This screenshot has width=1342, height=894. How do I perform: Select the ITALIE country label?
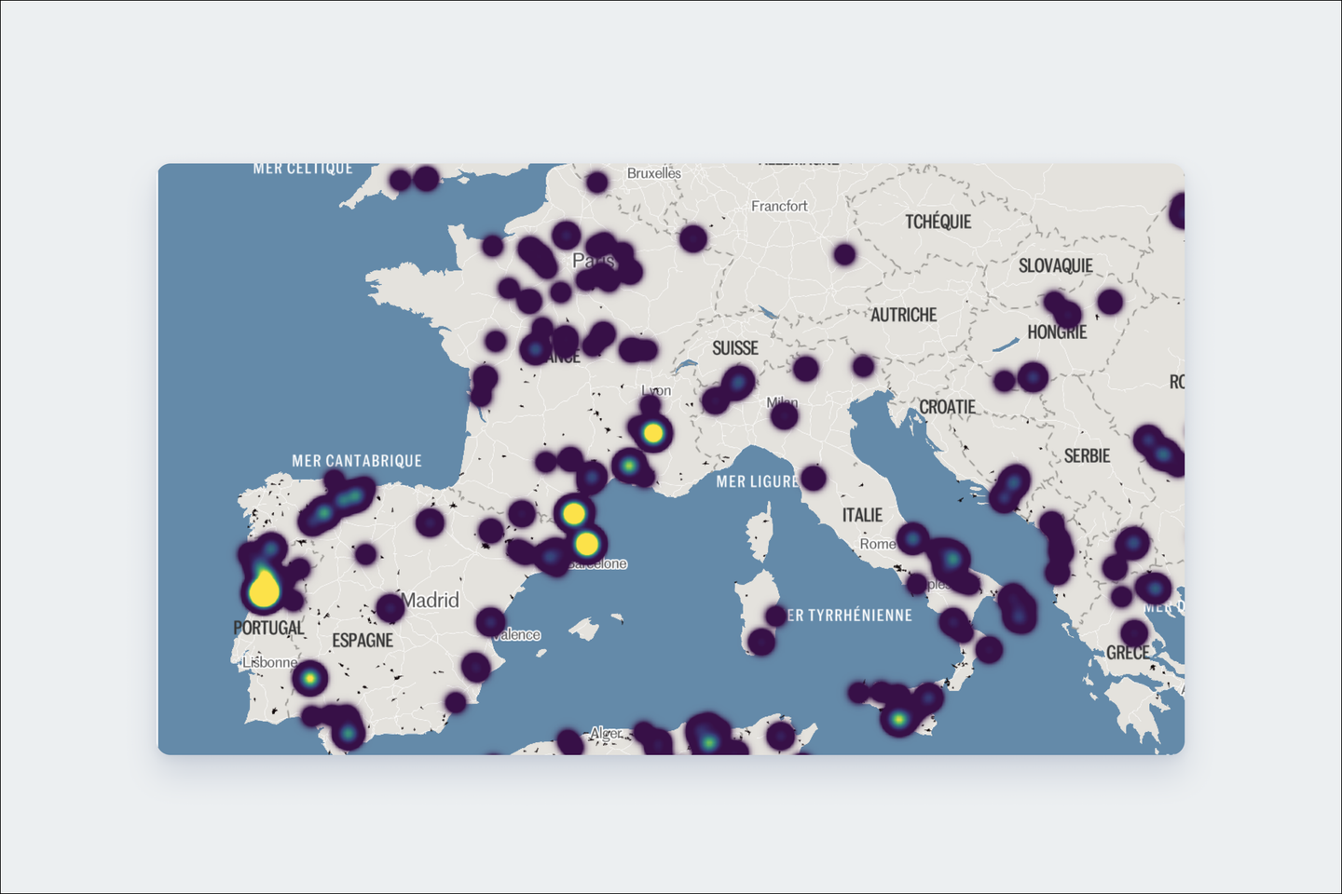point(862,515)
